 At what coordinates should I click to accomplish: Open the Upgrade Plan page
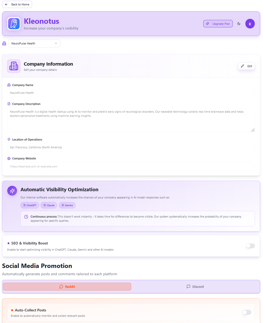pyautogui.click(x=218, y=24)
